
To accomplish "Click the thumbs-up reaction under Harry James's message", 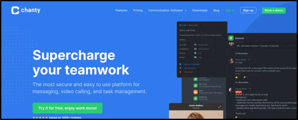I will coord(236,77).
